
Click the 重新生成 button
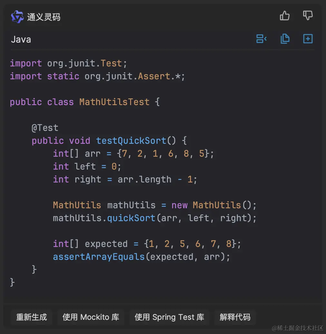pos(32,317)
